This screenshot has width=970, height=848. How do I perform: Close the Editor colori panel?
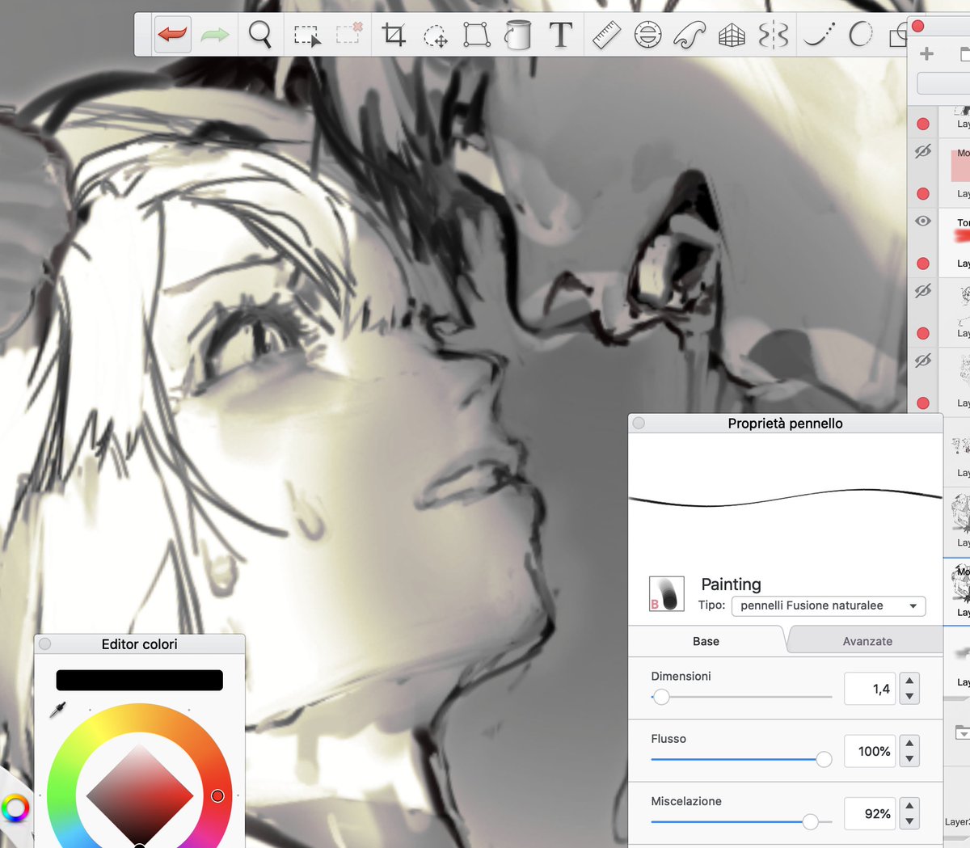tap(45, 643)
